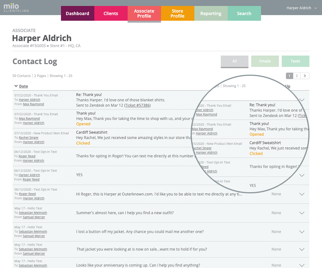Viewport: 322px width, 268px height.
Task: Click 'None' follow-up in 'I lost a button' row
Action: pos(276,232)
